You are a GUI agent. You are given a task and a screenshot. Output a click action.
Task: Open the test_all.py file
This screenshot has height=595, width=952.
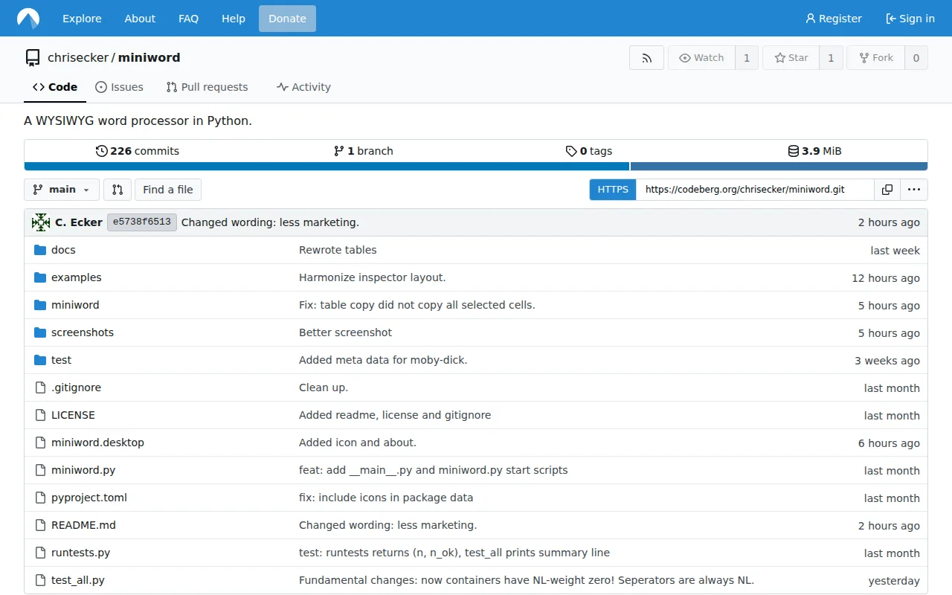click(78, 580)
